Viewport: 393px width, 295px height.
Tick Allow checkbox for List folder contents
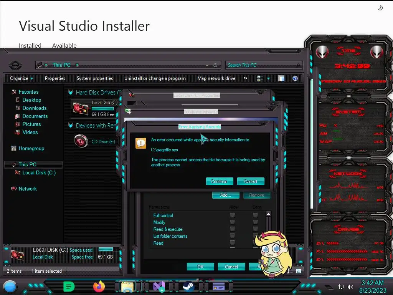coord(232,236)
